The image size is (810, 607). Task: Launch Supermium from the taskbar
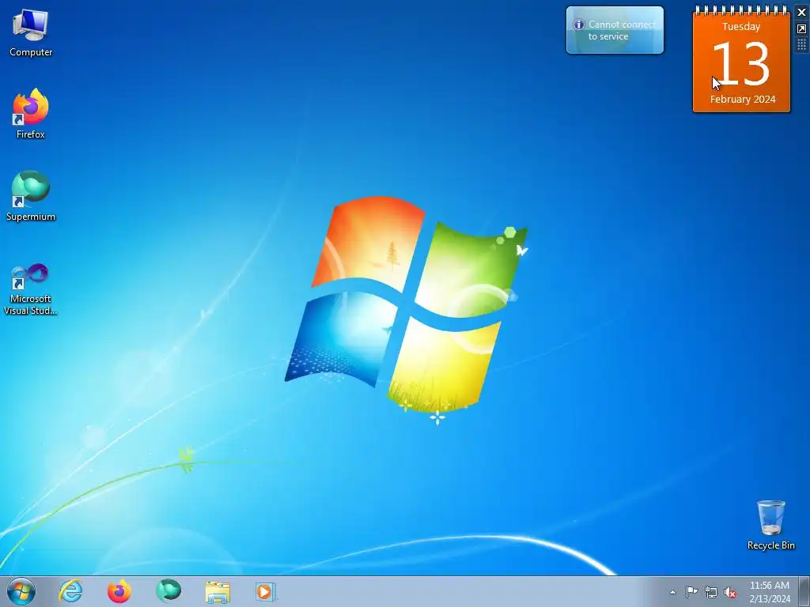[168, 591]
